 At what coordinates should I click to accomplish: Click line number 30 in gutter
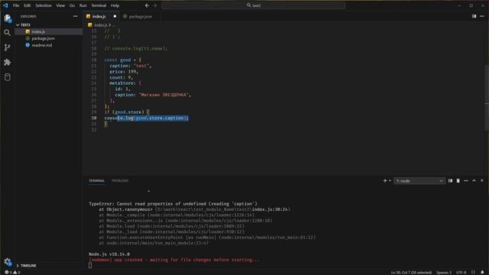(94, 118)
